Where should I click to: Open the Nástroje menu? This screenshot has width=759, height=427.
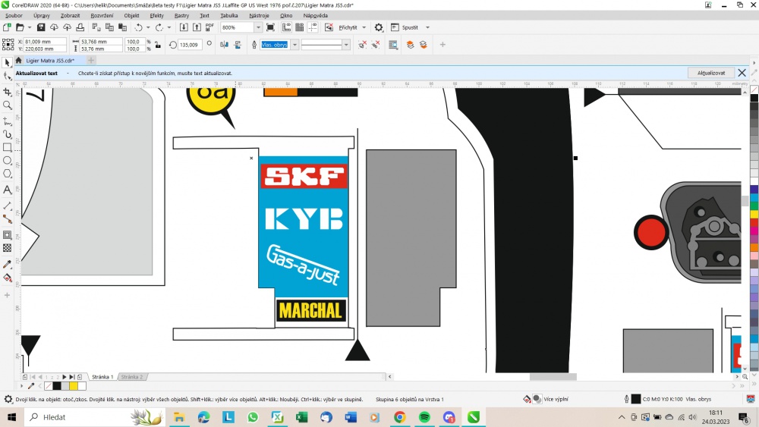(259, 15)
